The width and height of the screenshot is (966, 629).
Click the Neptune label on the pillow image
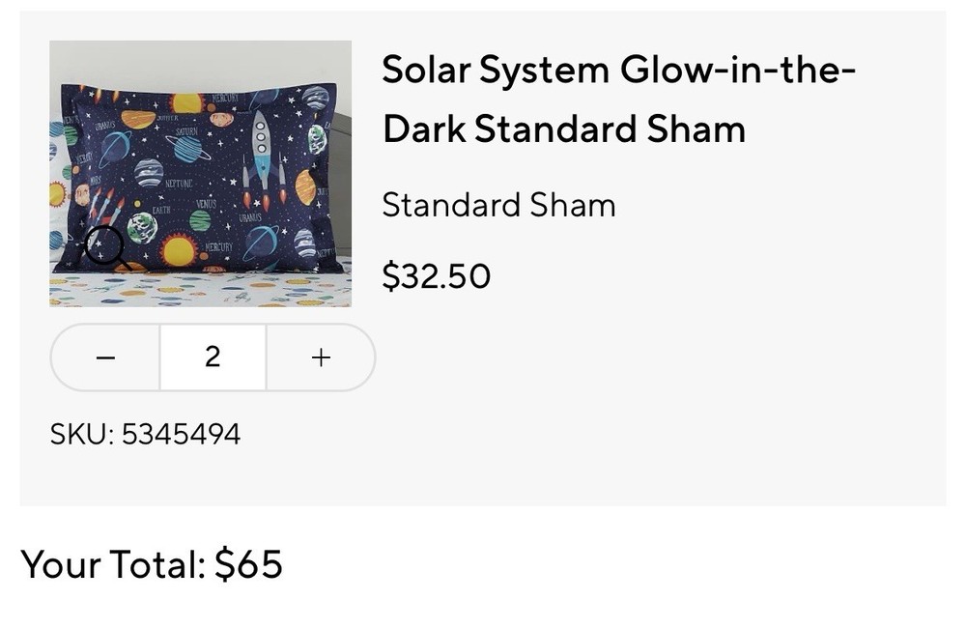point(178,184)
